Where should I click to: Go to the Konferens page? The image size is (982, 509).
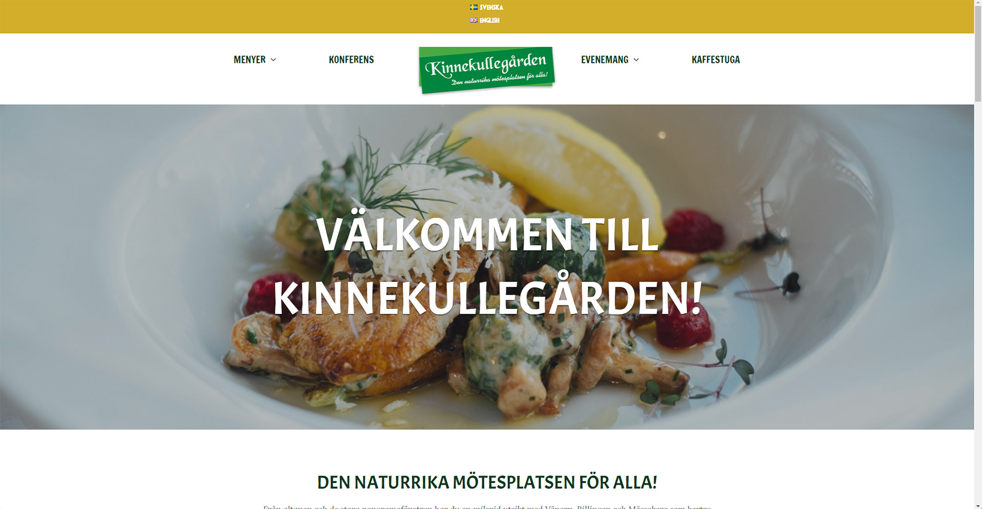[x=351, y=59]
